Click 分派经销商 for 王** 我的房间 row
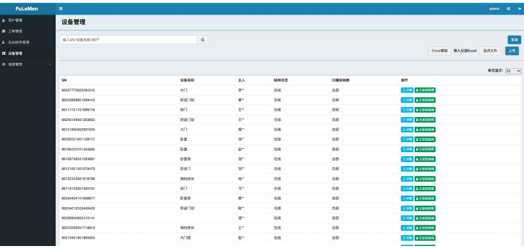 [x=425, y=228]
